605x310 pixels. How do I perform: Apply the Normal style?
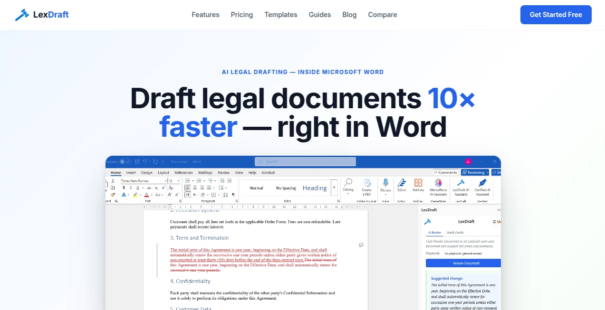point(256,188)
